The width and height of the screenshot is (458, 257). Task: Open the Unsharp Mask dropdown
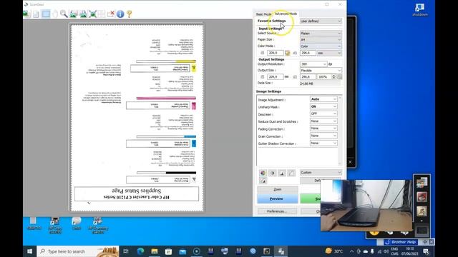click(323, 106)
